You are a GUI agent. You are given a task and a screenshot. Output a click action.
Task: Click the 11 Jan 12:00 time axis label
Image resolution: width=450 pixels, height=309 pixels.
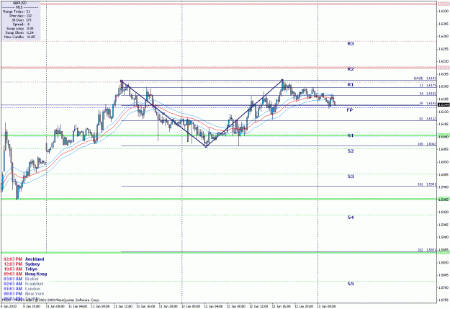coord(123,306)
